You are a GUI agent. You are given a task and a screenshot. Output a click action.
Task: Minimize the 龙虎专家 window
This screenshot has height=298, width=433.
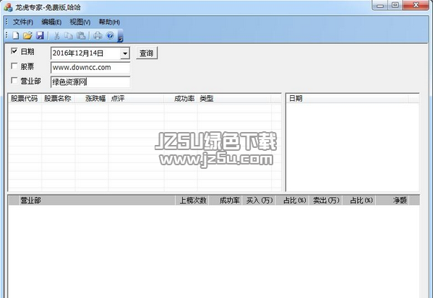pos(380,6)
